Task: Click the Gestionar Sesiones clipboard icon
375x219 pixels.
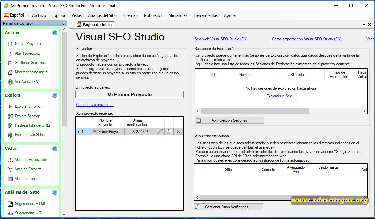Action: point(10,63)
